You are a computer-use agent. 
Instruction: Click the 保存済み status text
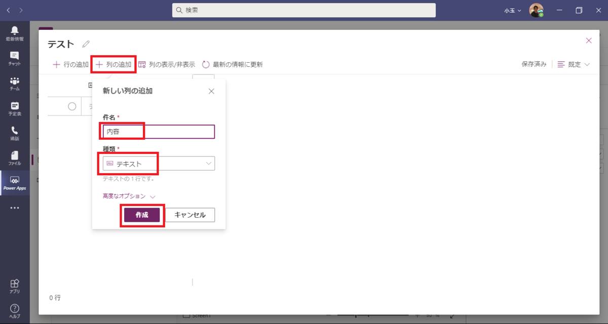(x=534, y=64)
